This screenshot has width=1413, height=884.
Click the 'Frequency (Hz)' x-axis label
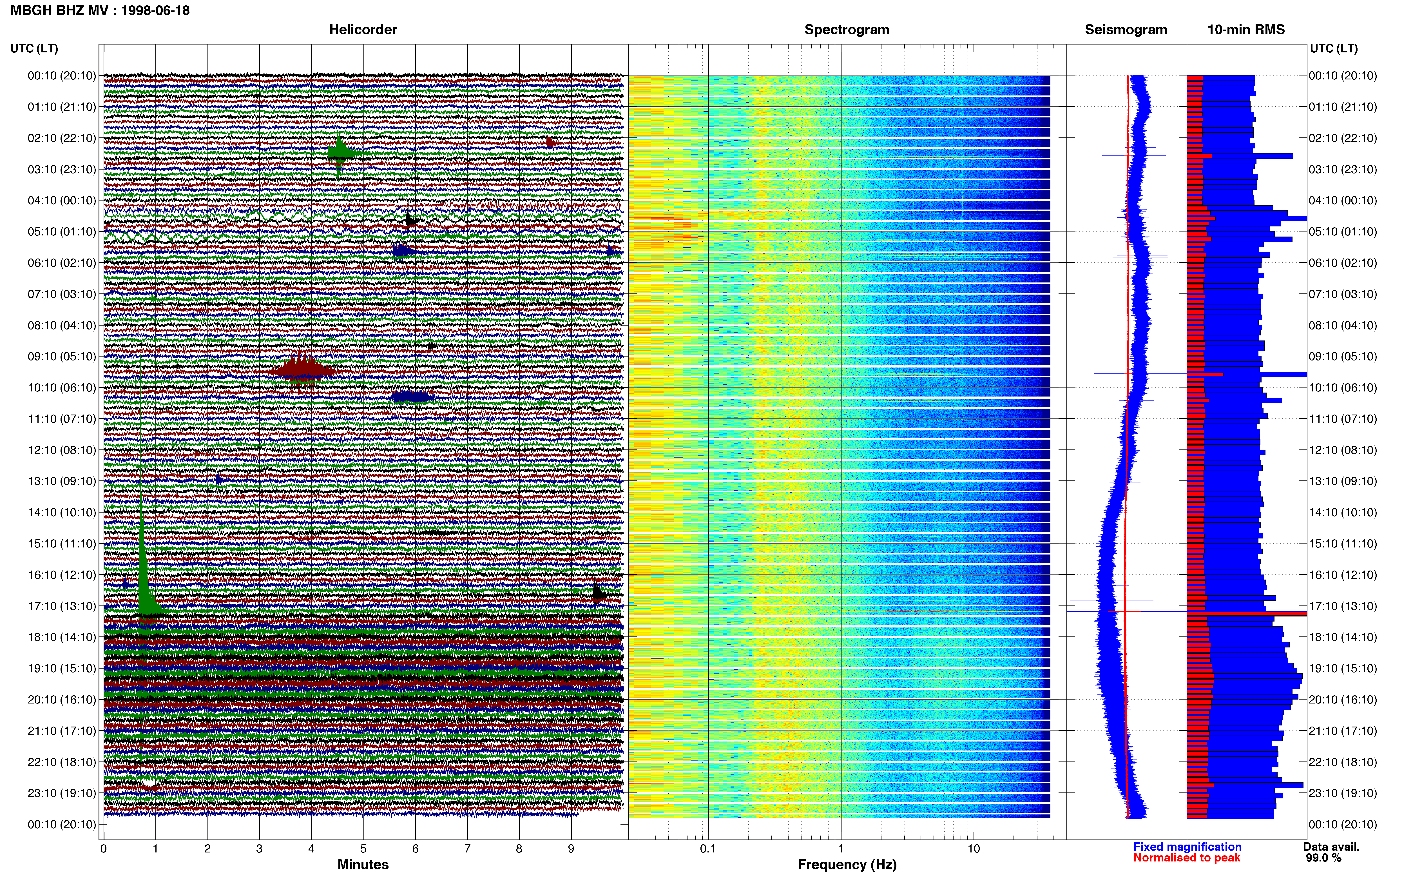(x=847, y=865)
